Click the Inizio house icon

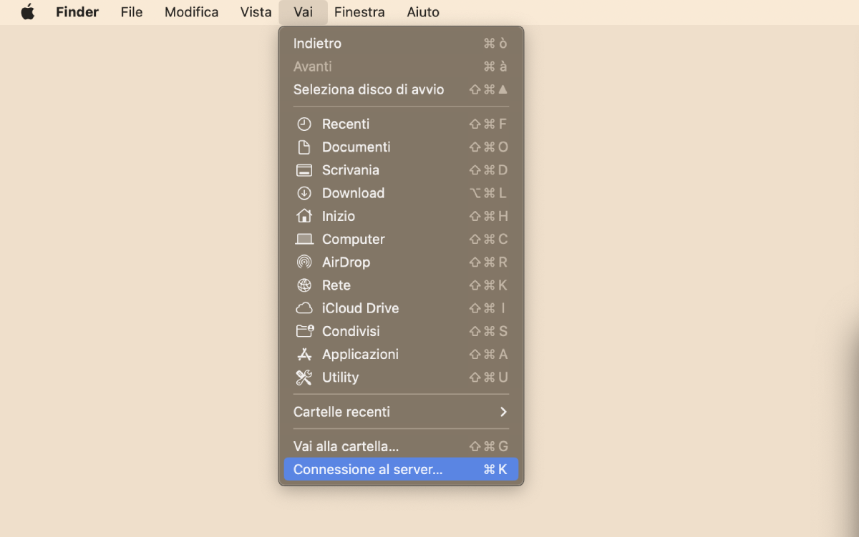(304, 216)
